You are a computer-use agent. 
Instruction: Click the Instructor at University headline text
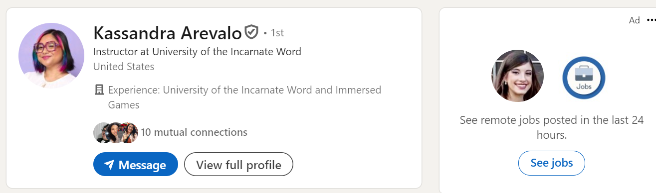(x=197, y=52)
